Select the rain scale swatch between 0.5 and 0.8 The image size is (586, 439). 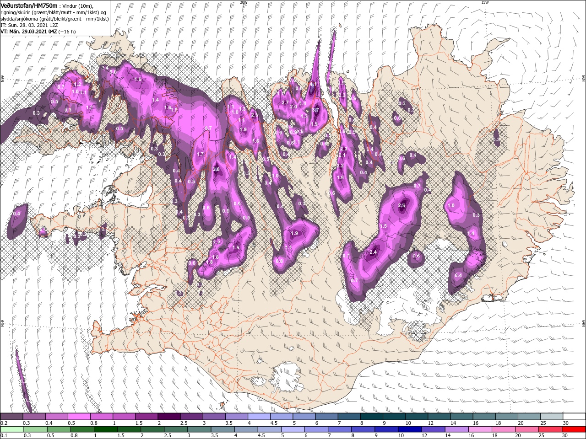59,429
